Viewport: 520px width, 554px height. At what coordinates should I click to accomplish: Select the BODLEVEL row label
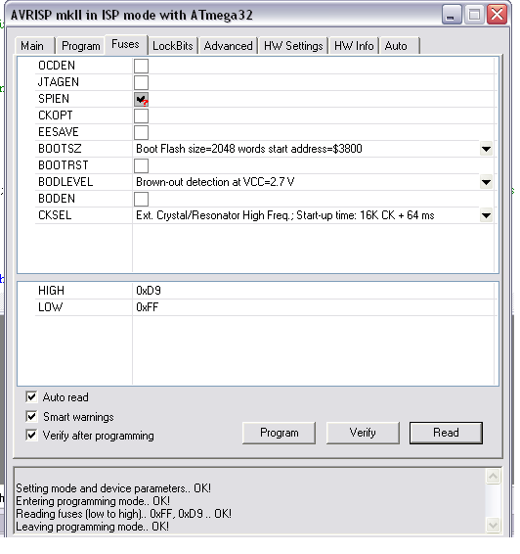coord(65,182)
